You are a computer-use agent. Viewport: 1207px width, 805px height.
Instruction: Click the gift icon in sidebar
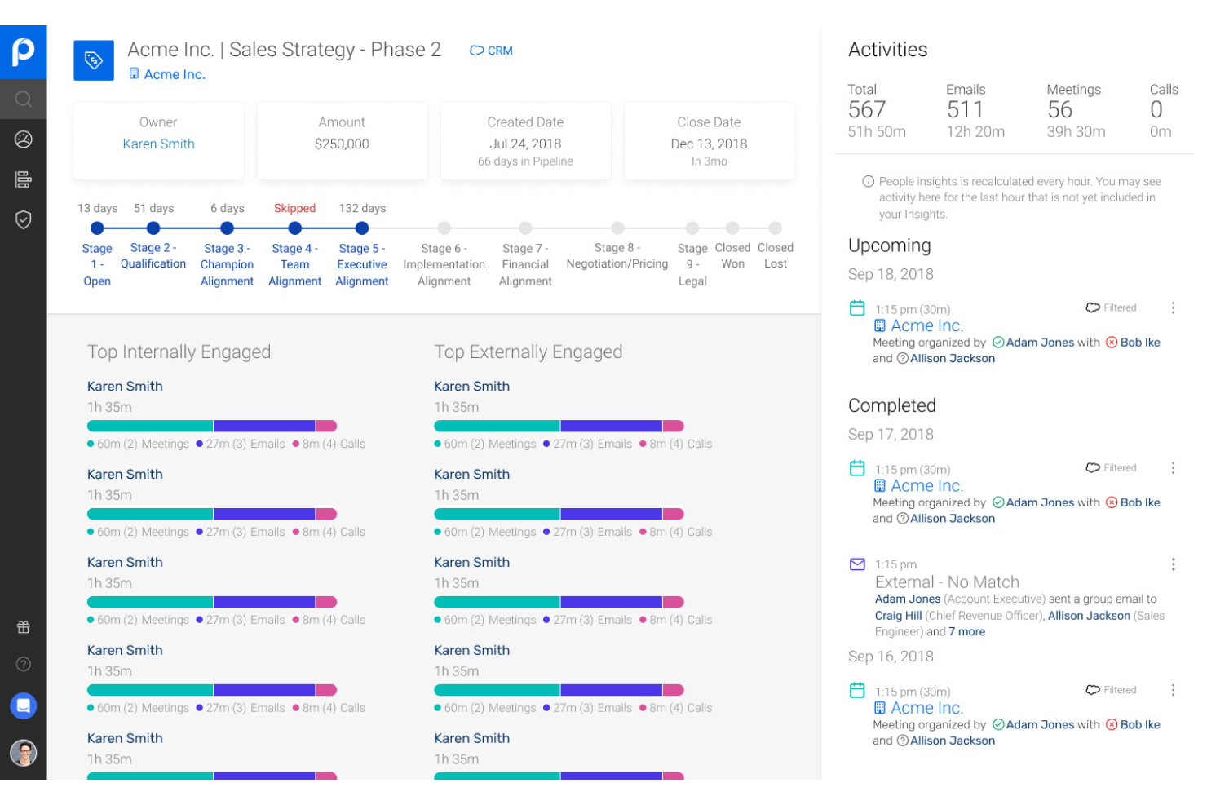tap(23, 627)
